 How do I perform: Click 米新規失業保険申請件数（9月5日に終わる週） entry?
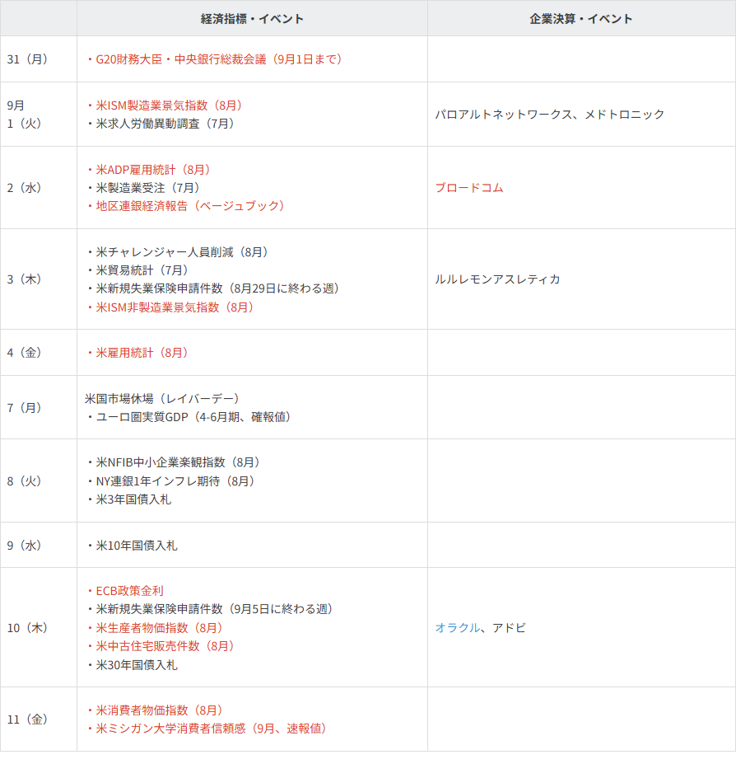pyautogui.click(x=210, y=608)
